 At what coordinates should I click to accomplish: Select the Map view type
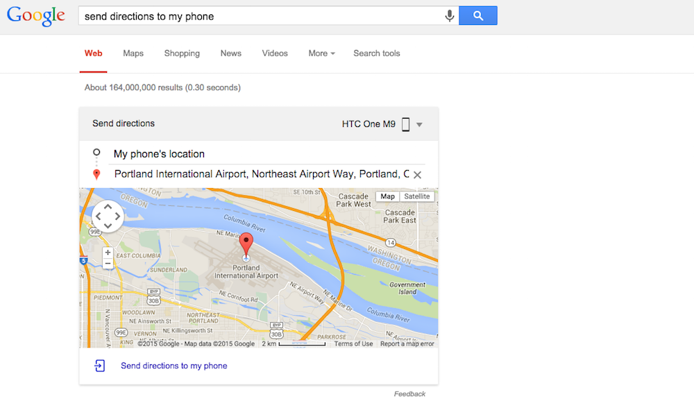[387, 196]
